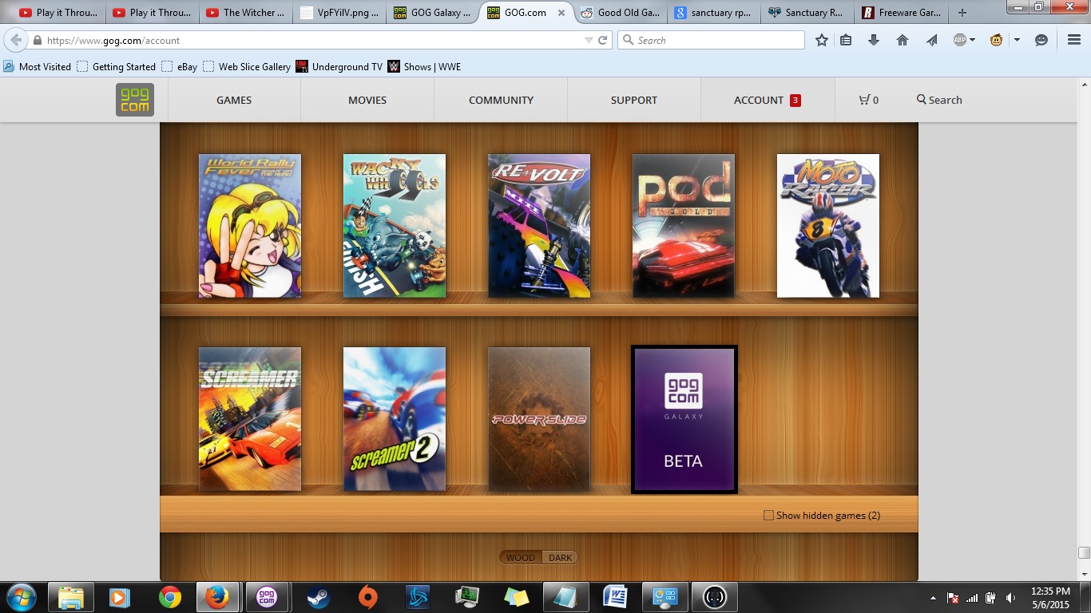Click the GOG.com logo in the site header
The height and width of the screenshot is (613, 1091).
tap(135, 100)
